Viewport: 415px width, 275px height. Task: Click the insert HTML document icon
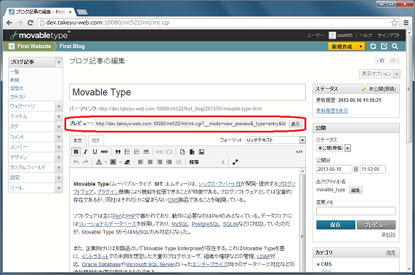pyautogui.click(x=182, y=152)
